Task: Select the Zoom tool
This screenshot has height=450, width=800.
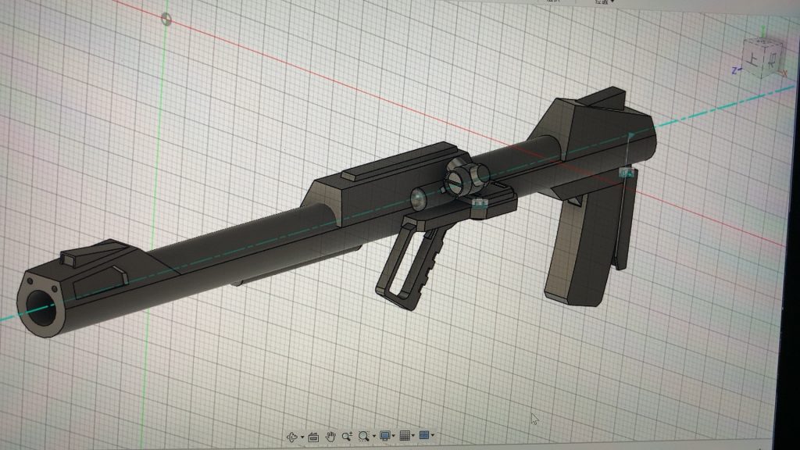Action: (348, 435)
